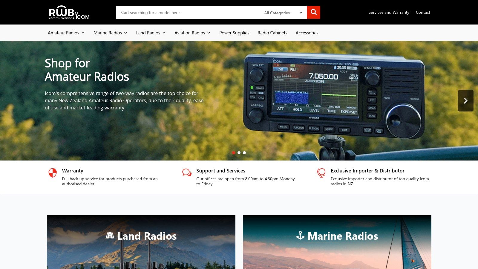This screenshot has width=478, height=269.
Task: Open the Power Supplies menu item
Action: point(234,33)
